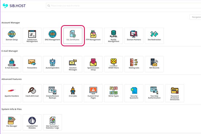This screenshot has height=134, width=201.
Task: Open Apache Handlers
Action: pos(12,93)
